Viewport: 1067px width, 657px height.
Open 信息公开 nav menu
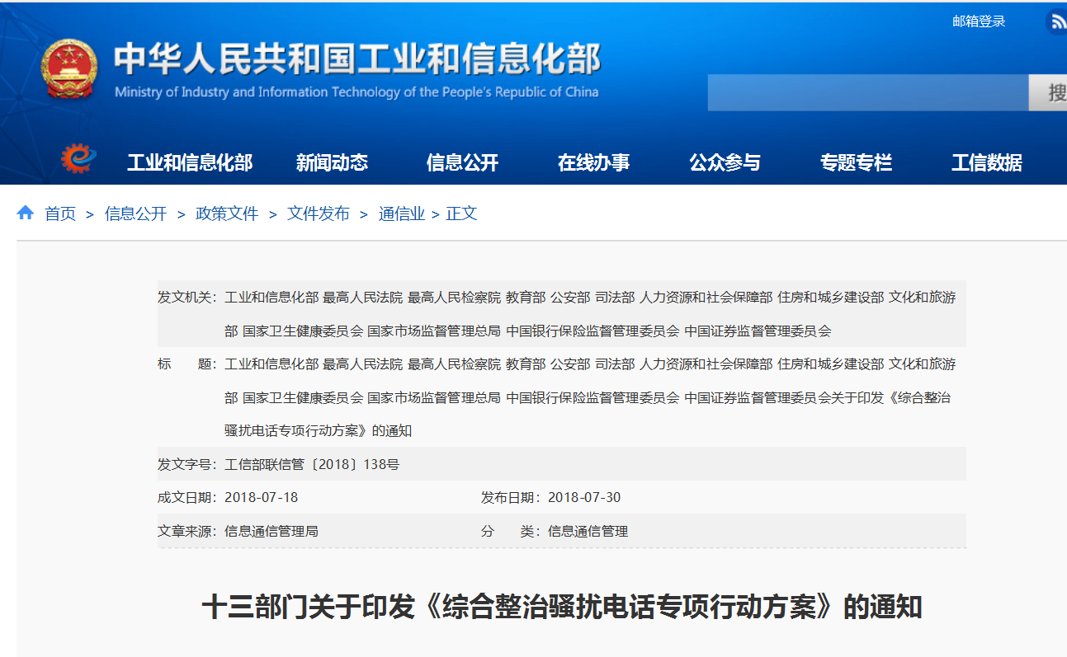click(462, 162)
